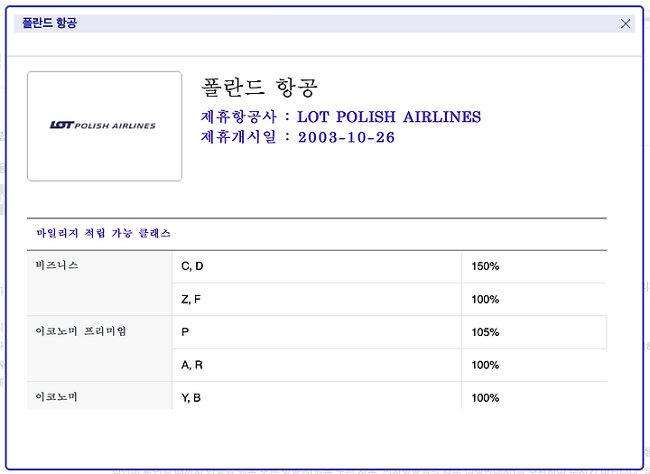Image resolution: width=650 pixels, height=474 pixels.
Task: Click the 마일리지 적립 가능 클래스 section header
Action: tap(104, 234)
